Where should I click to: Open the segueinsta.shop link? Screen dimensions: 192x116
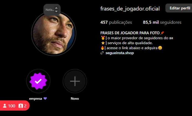pos(120,53)
